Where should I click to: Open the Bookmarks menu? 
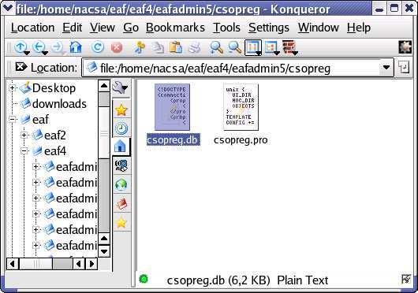pyautogui.click(x=175, y=28)
